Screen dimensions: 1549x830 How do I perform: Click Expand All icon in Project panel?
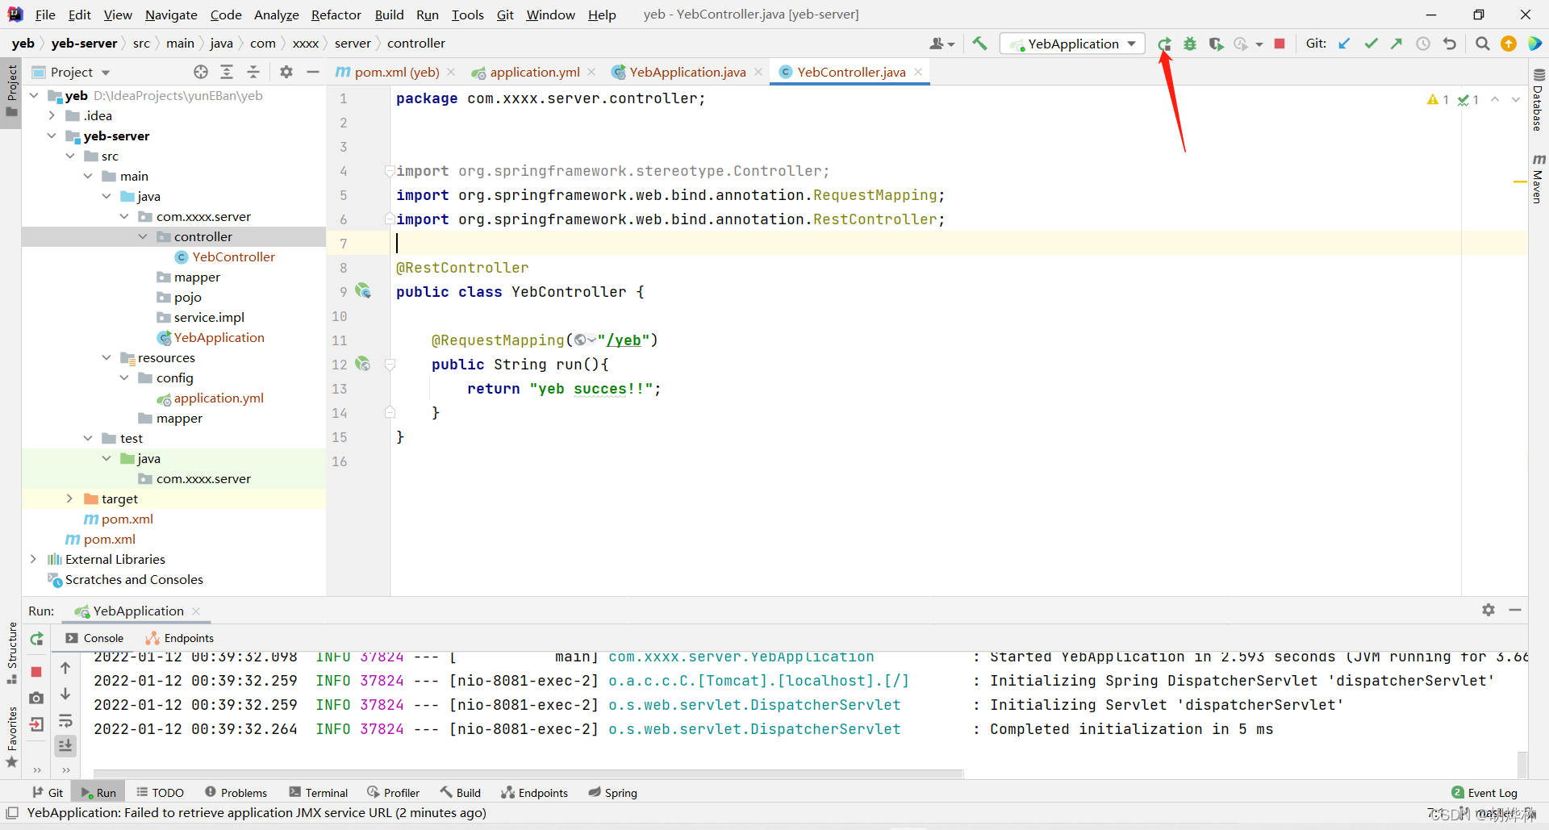[x=227, y=72]
